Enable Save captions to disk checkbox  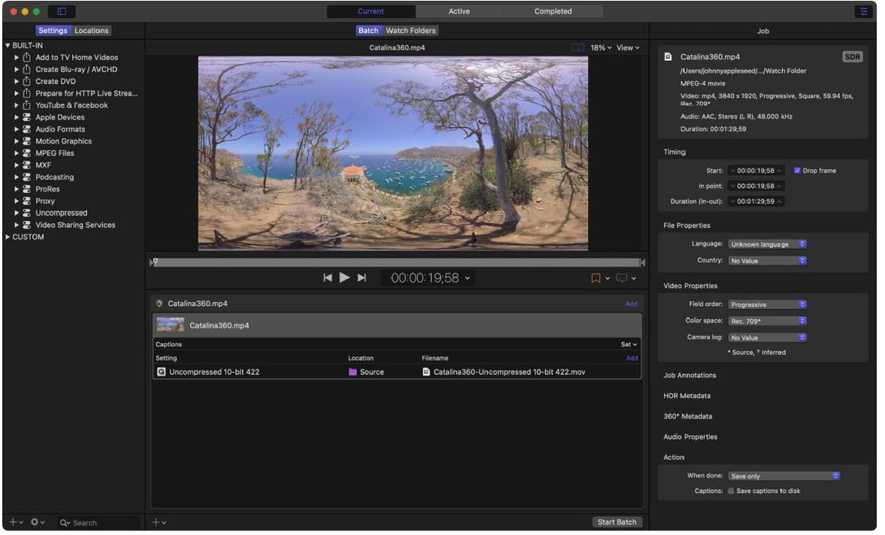coord(731,491)
